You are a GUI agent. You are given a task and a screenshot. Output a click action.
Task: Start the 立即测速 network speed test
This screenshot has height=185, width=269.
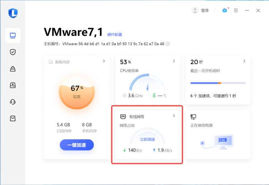(x=148, y=139)
